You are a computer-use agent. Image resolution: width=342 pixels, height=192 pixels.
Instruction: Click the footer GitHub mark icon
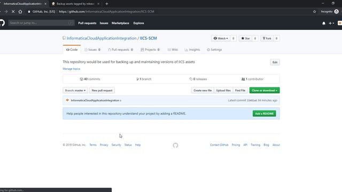[x=175, y=145]
